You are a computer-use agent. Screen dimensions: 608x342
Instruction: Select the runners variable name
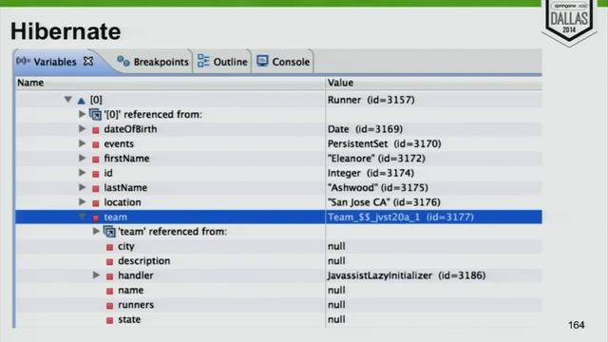[x=136, y=305]
